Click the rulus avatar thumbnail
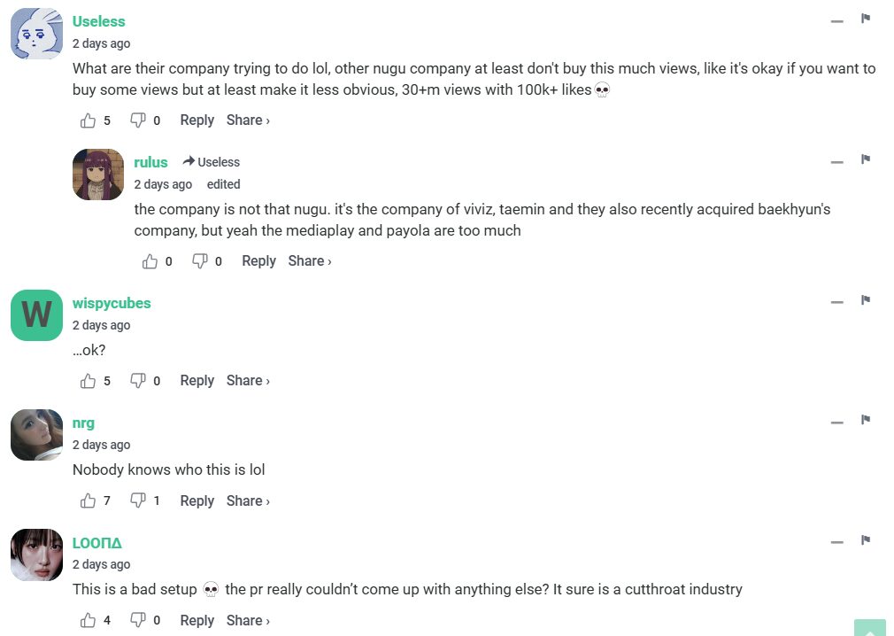 [98, 175]
